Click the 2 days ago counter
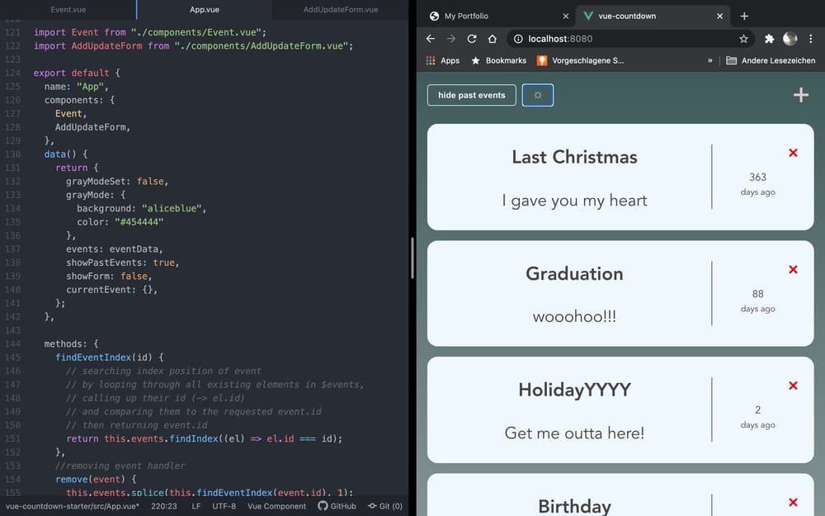The width and height of the screenshot is (825, 516). (757, 416)
